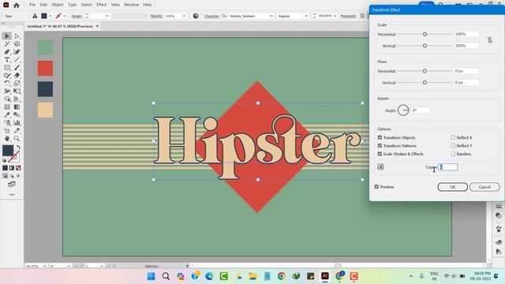Screen dimensions: 505x284
Task: Click the reference point locator grid
Action: [380, 166]
